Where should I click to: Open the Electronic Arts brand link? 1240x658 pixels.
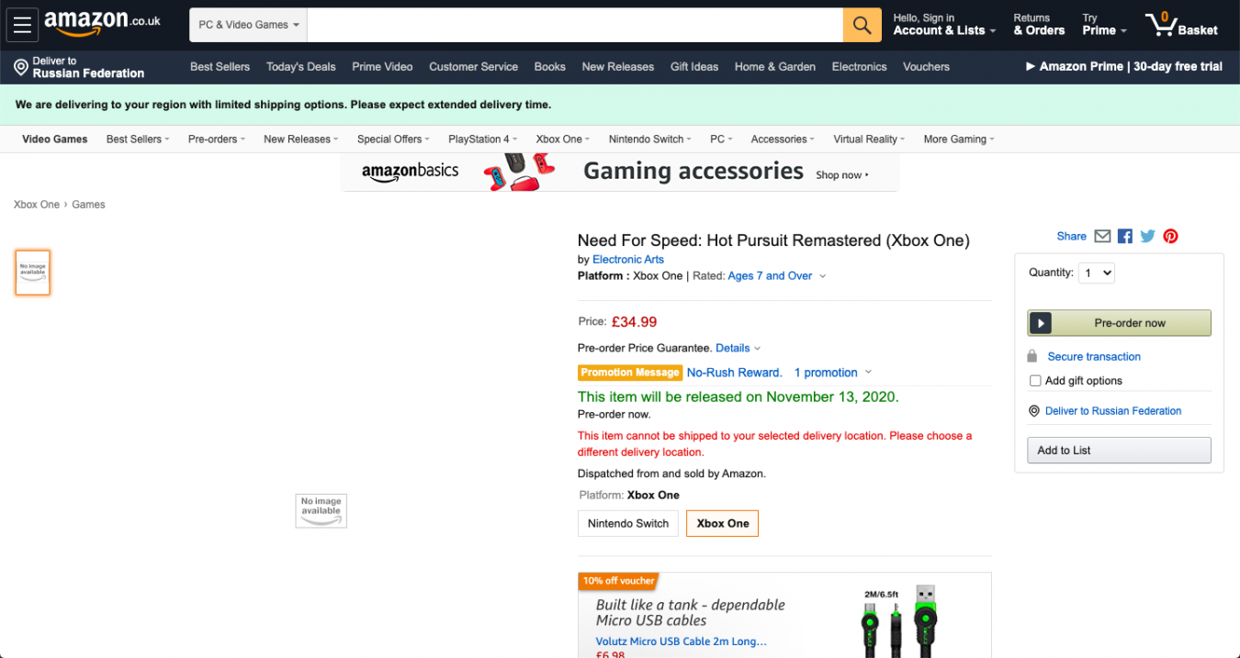[x=628, y=260]
